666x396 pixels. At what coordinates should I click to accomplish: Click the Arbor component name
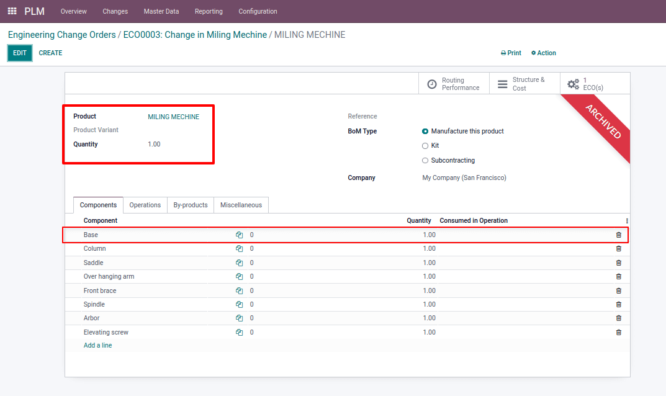pos(91,318)
